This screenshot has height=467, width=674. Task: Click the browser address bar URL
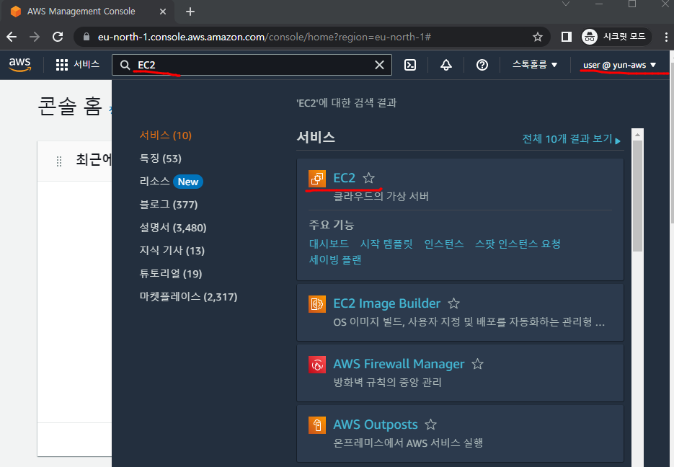[x=265, y=37]
